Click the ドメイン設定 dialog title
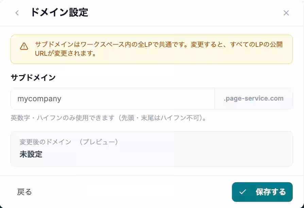304x208 pixels. point(59,13)
